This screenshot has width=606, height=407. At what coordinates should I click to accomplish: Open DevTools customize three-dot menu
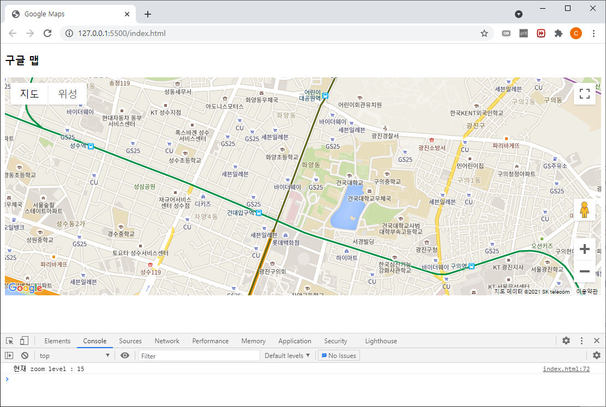pos(581,341)
